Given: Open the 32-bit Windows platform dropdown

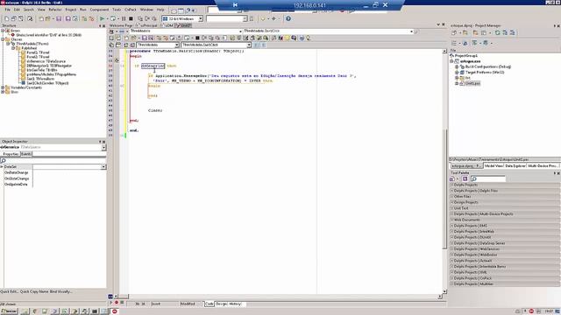Looking at the screenshot, I should (x=201, y=18).
